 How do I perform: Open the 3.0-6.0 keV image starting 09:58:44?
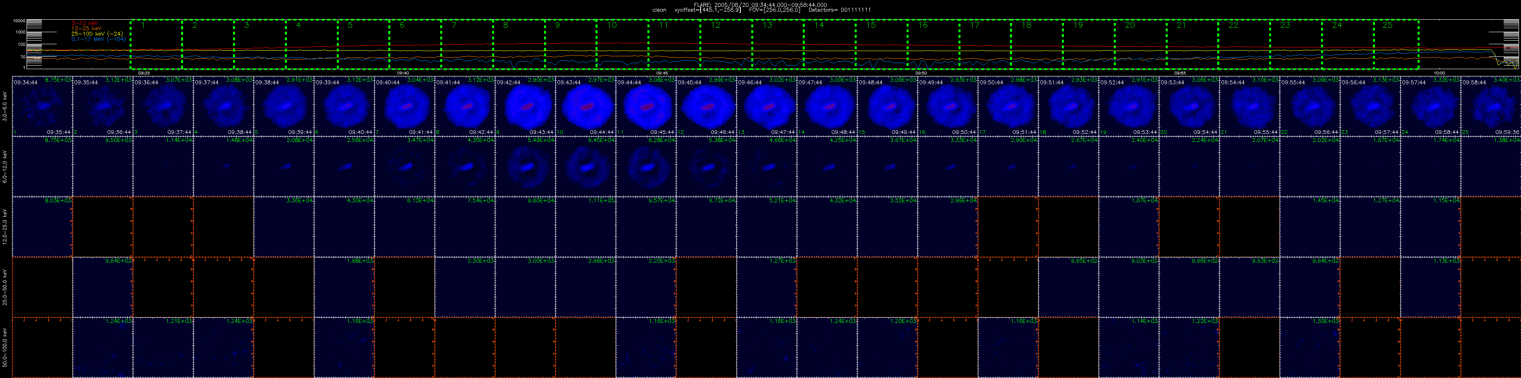tap(1491, 106)
